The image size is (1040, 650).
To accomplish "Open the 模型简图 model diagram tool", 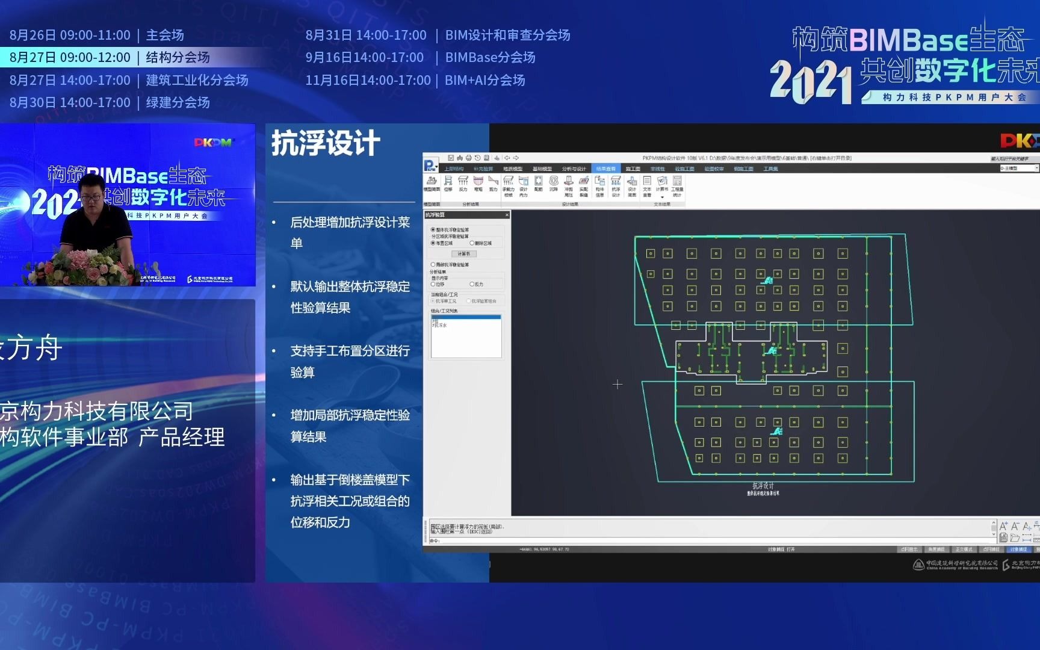I will (x=432, y=185).
